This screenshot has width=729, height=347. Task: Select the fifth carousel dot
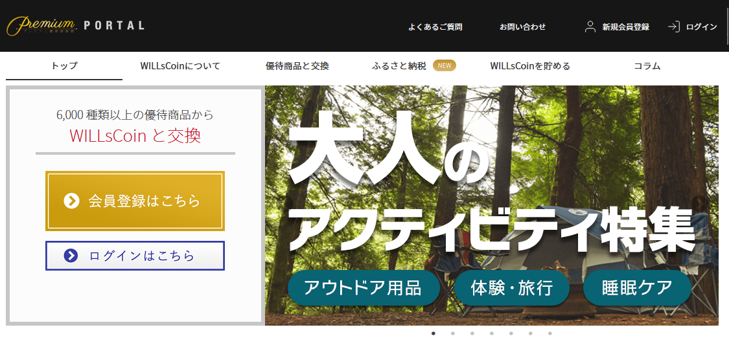[x=511, y=333]
